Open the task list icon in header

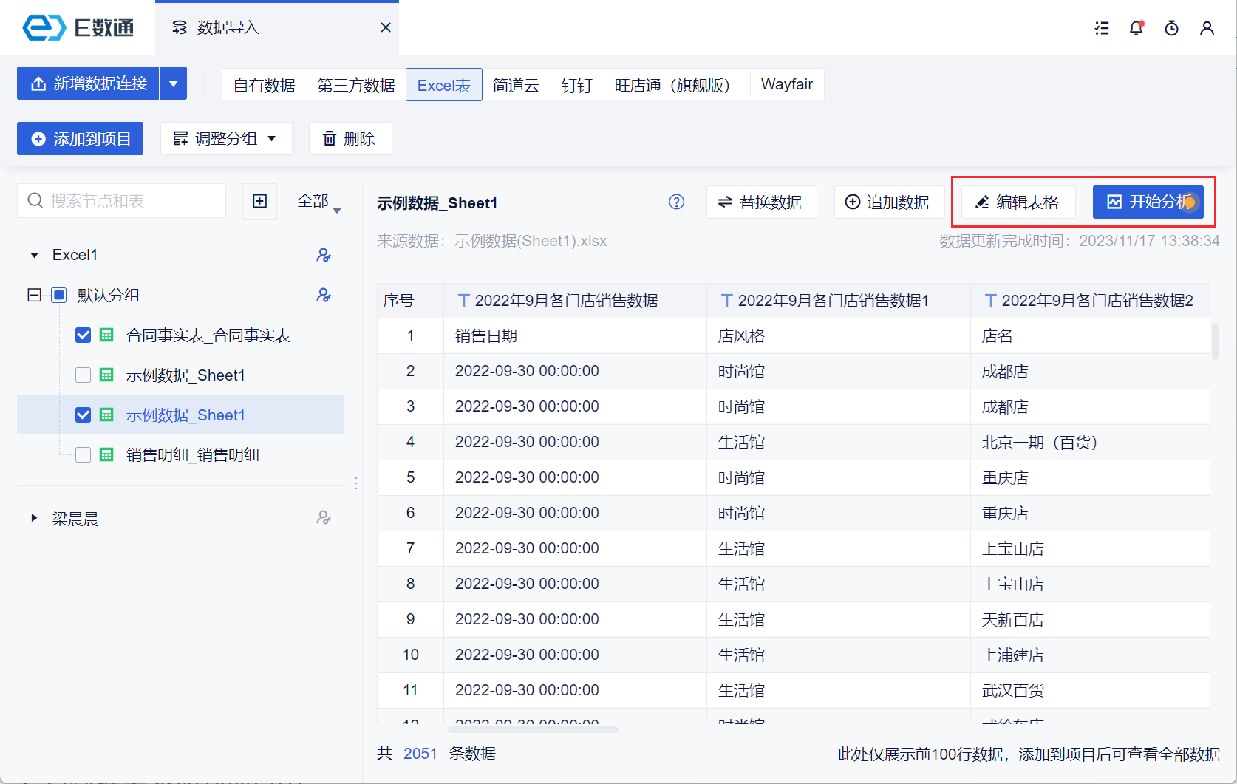pos(1102,28)
